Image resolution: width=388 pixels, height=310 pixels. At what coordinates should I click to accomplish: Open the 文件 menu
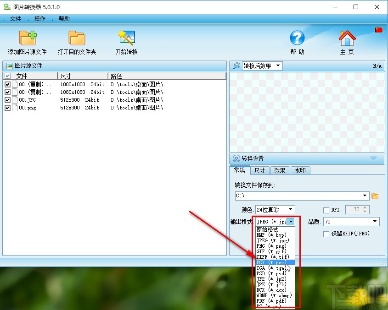pyautogui.click(x=16, y=19)
